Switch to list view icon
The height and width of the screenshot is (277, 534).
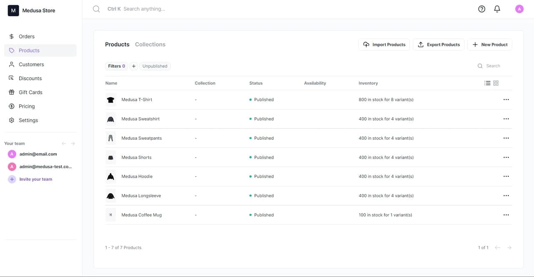[x=487, y=83]
